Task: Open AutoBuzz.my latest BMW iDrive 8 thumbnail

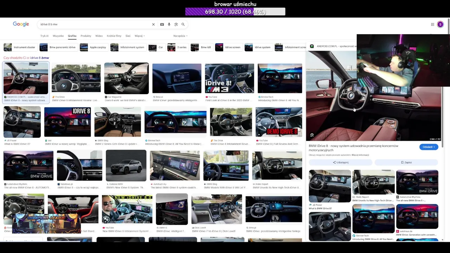Action: coord(175,166)
